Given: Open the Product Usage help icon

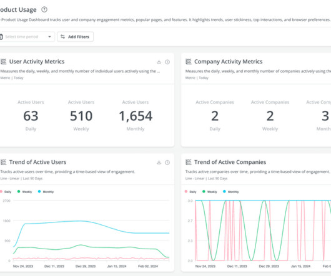Looking at the screenshot, I should [44, 9].
